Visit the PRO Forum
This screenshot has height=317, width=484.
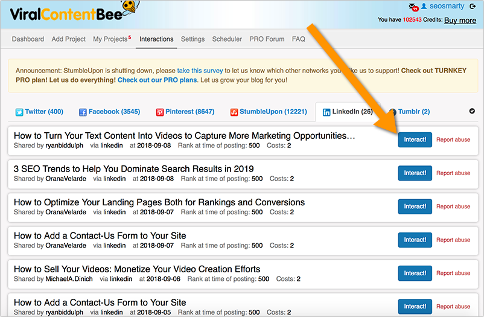(x=267, y=39)
